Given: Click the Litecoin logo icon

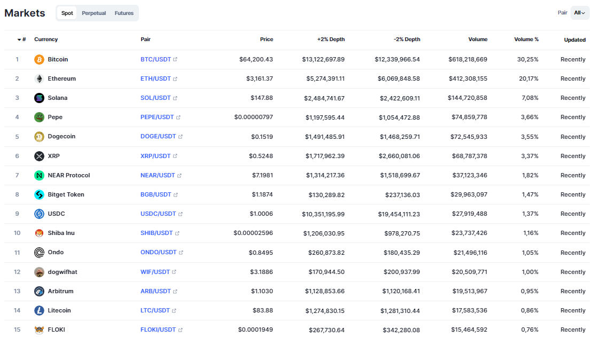Looking at the screenshot, I should click(39, 310).
